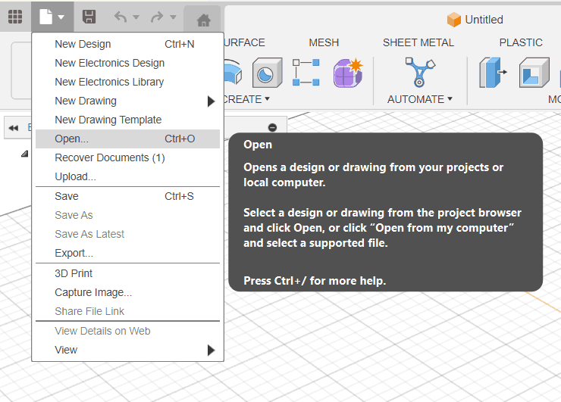Click the browser panel minus circle icon
Screen dimensions: 561x402
tap(273, 127)
